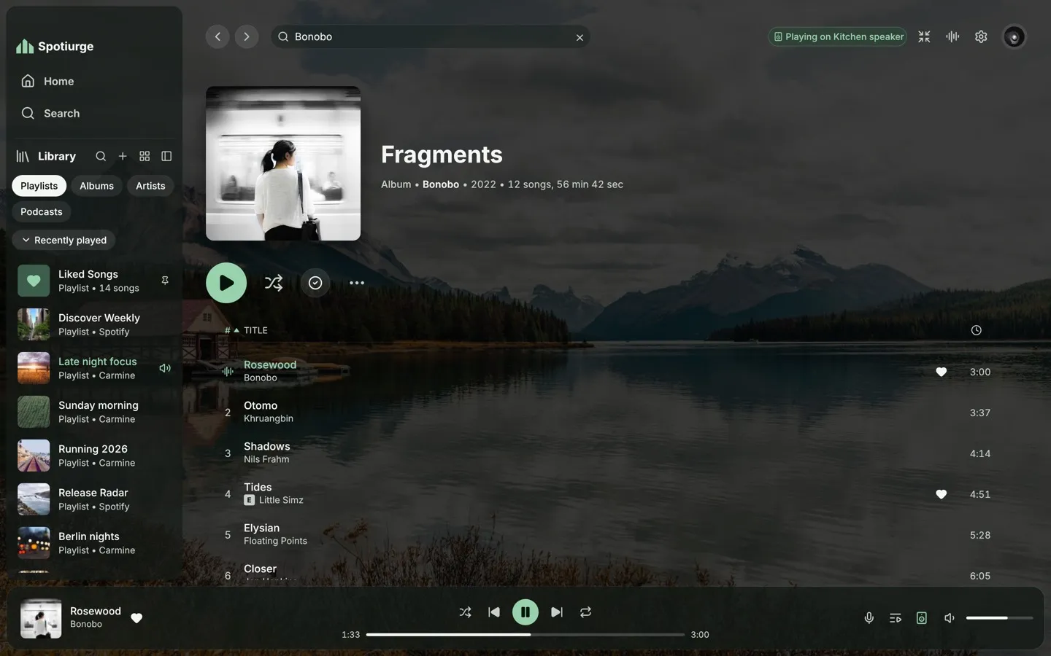Screen dimensions: 1051x656
Task: Select the Albums filter tab
Action: pyautogui.click(x=96, y=186)
